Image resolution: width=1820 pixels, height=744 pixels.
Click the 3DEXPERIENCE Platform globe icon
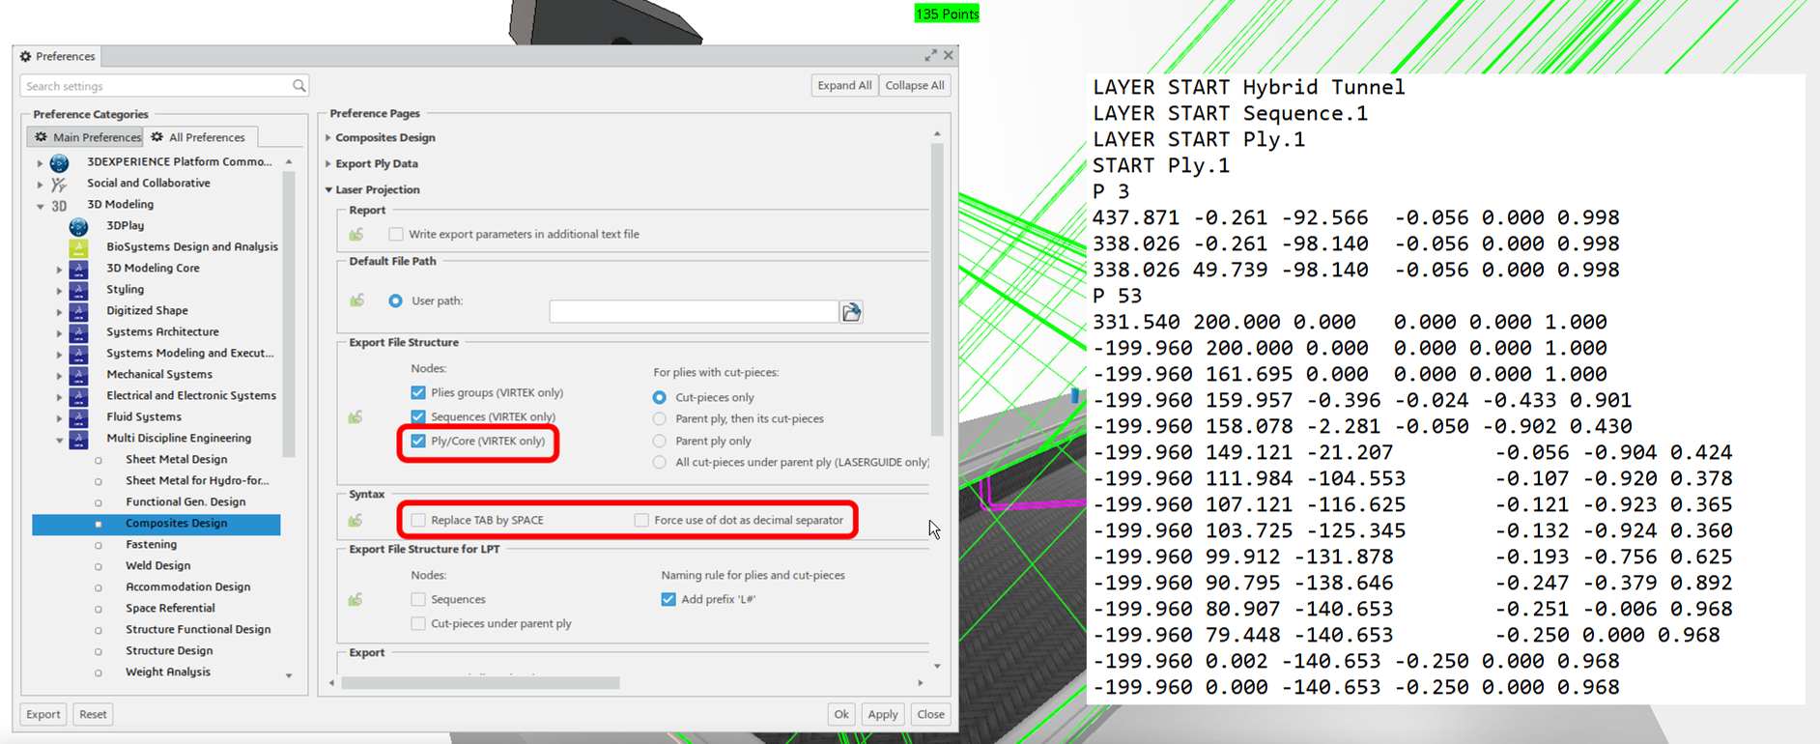click(59, 162)
